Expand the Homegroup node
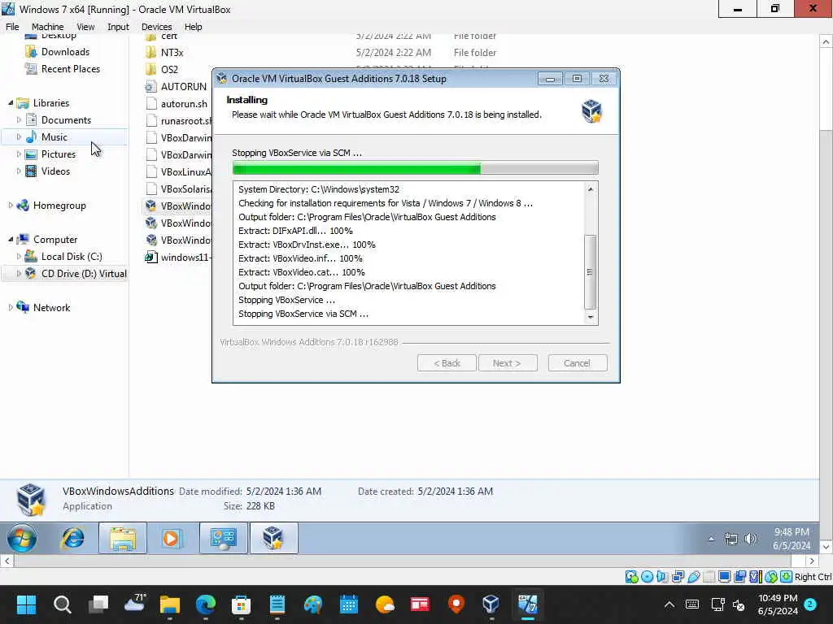Viewport: 833px width, 624px height. pos(11,206)
